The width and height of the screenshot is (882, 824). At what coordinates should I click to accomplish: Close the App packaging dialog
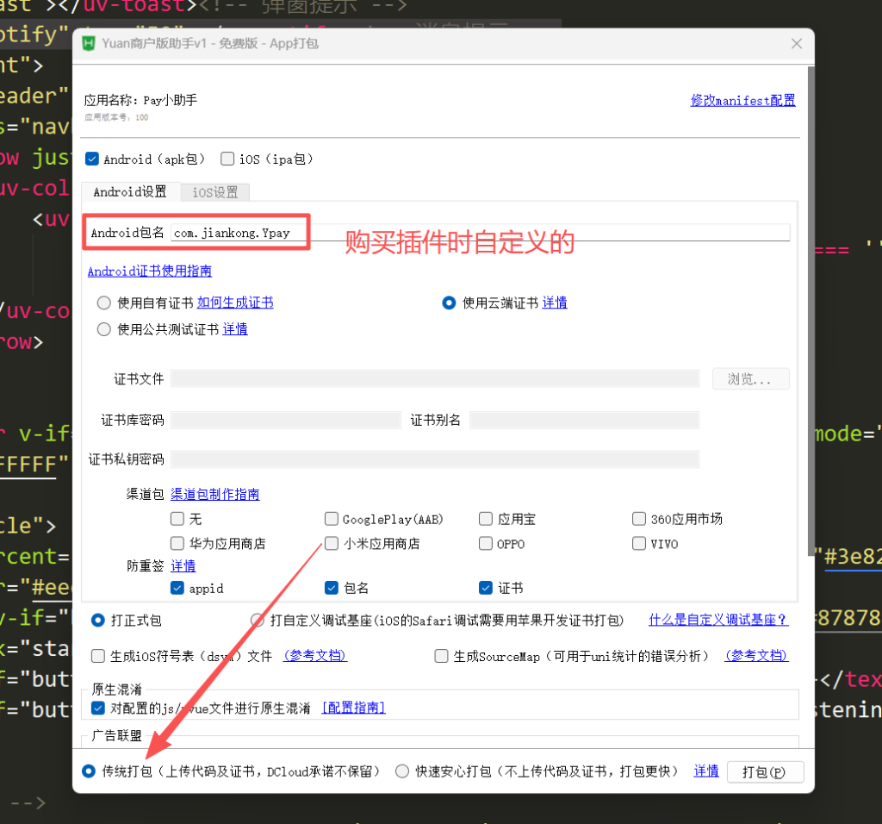point(796,44)
